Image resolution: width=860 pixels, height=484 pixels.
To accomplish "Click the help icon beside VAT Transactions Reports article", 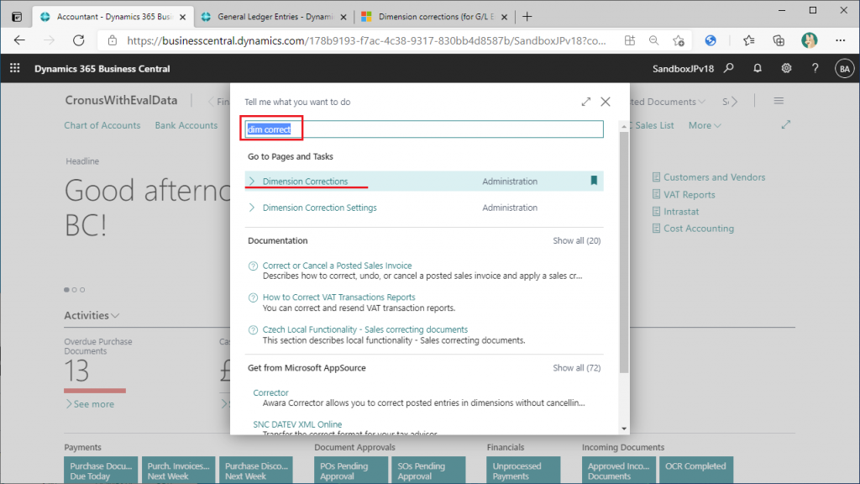I will [x=253, y=297].
